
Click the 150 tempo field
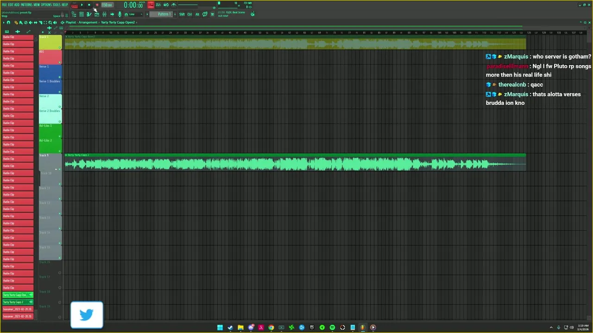[107, 5]
